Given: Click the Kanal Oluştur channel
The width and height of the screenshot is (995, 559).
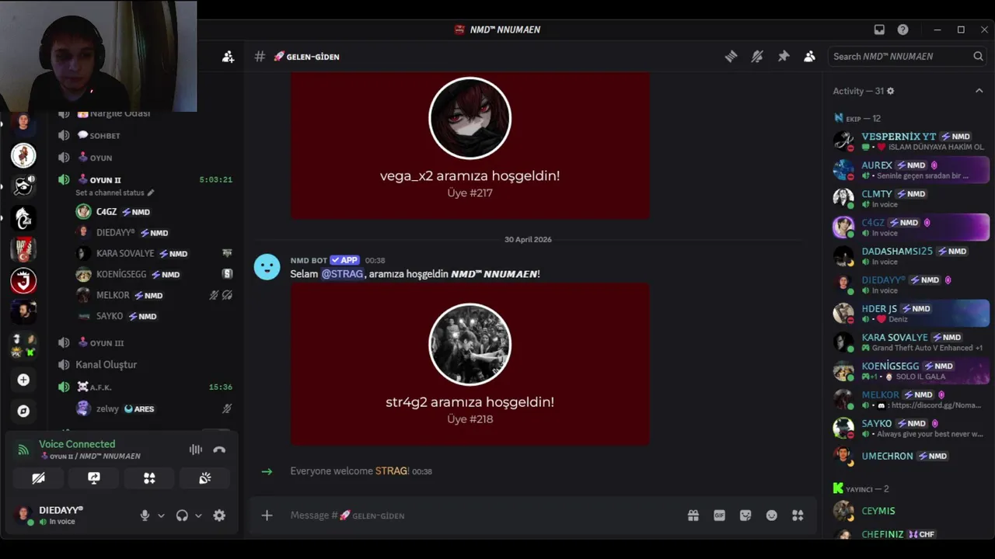Looking at the screenshot, I should (x=145, y=364).
